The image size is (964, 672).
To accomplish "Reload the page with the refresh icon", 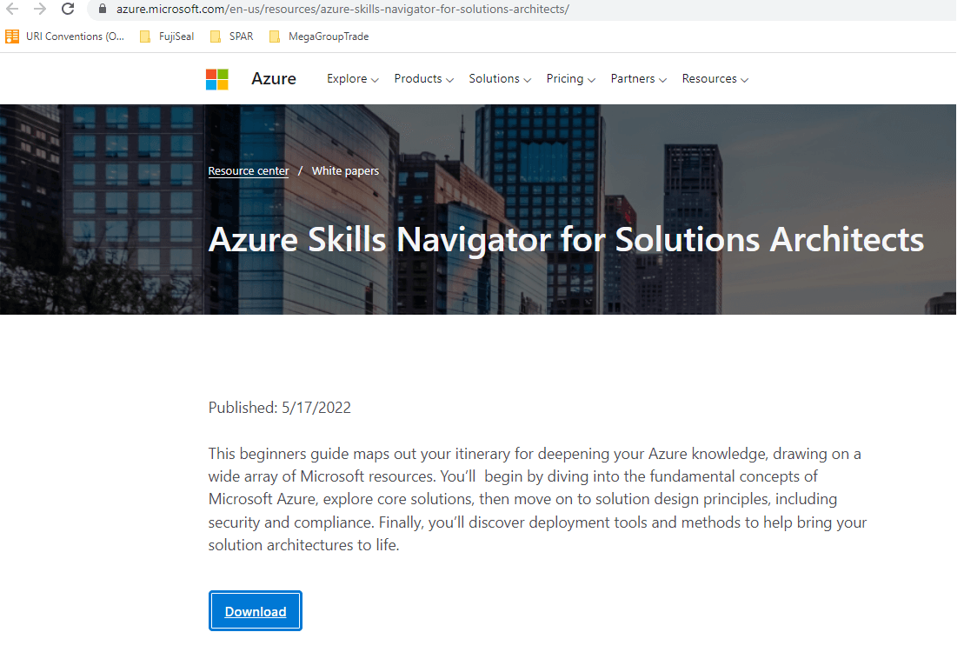I will coord(69,9).
